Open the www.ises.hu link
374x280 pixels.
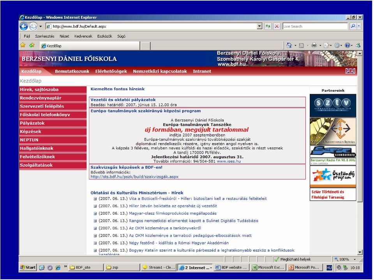(229, 161)
